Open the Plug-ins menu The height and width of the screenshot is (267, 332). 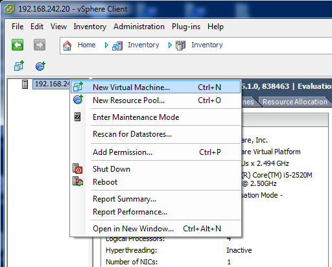click(186, 27)
